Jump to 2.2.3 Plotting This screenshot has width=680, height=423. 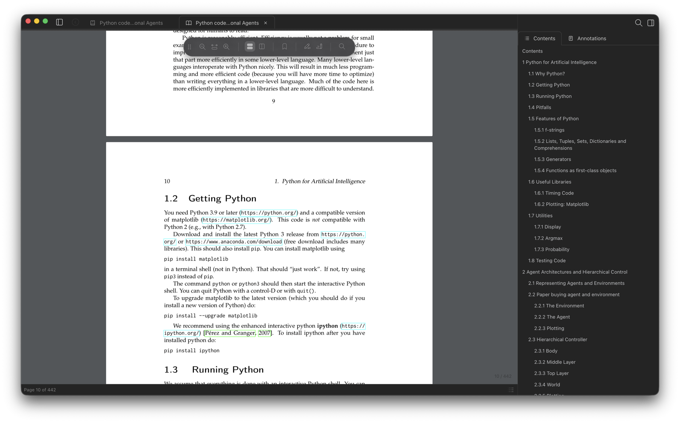549,328
